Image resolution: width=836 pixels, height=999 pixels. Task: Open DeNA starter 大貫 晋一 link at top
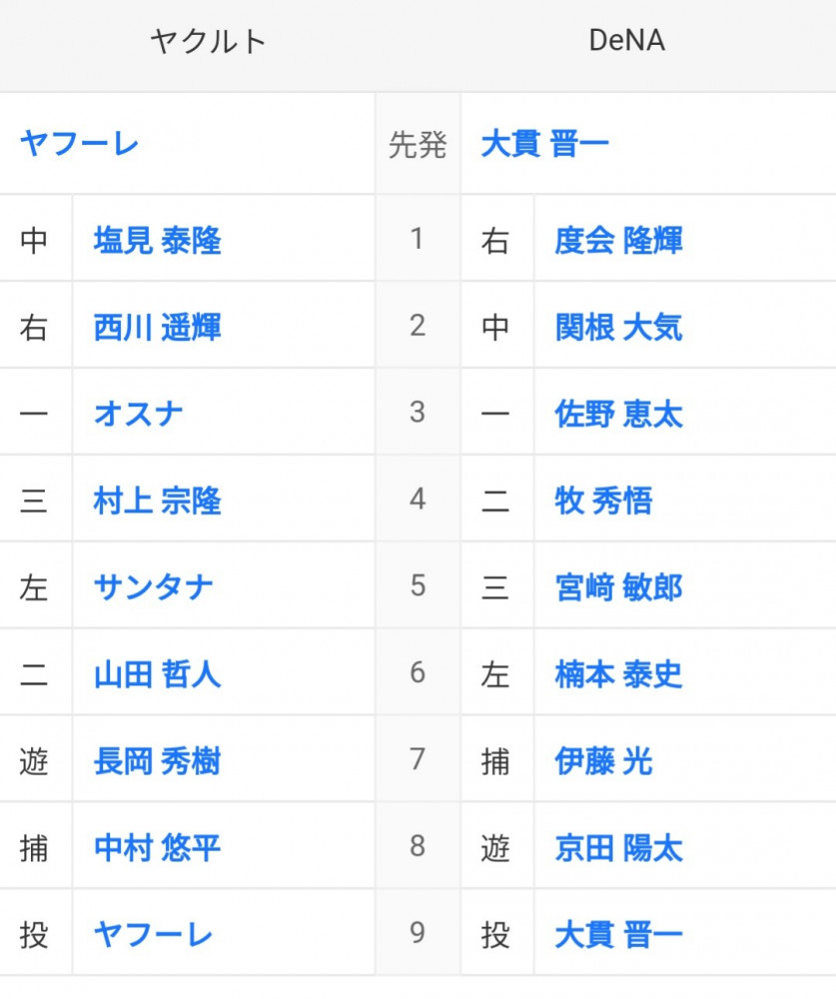point(544,143)
